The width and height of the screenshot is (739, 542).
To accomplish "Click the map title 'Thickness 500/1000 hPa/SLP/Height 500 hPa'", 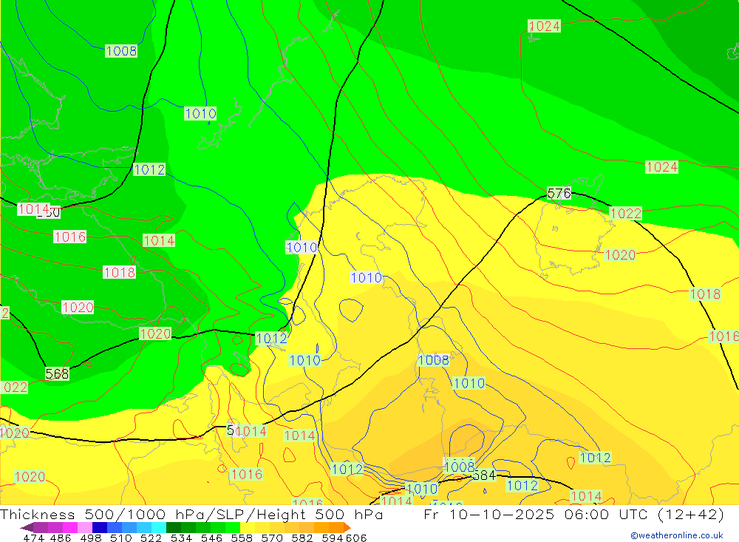I will pos(191,514).
